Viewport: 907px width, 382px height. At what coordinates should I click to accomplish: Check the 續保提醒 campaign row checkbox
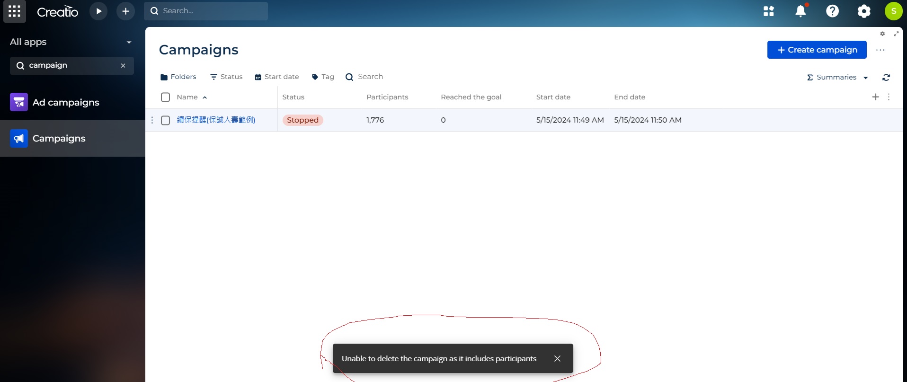click(165, 120)
